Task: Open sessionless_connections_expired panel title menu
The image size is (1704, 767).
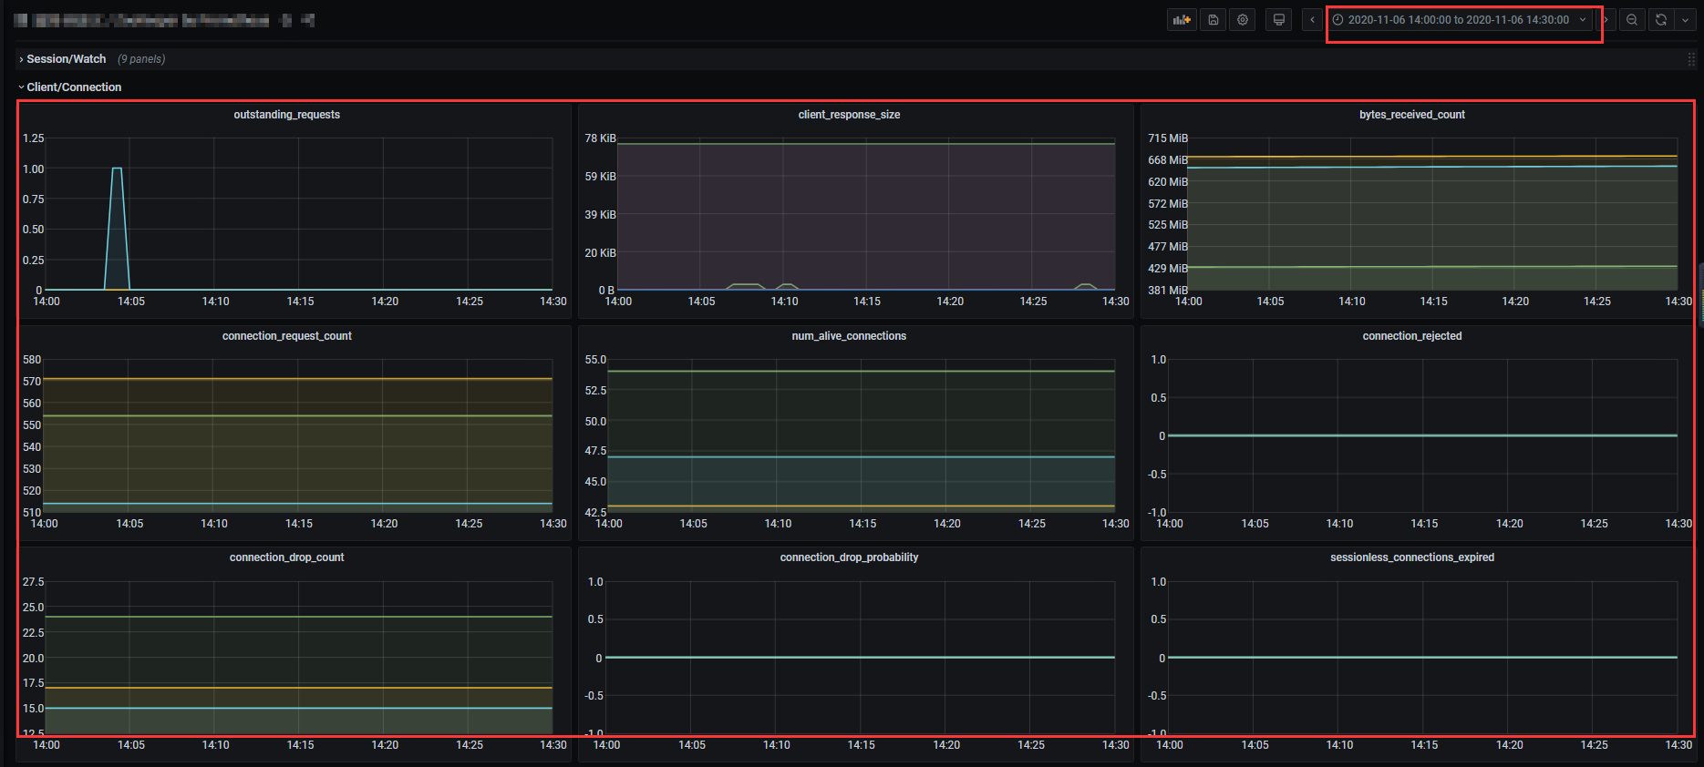Action: coord(1411,557)
